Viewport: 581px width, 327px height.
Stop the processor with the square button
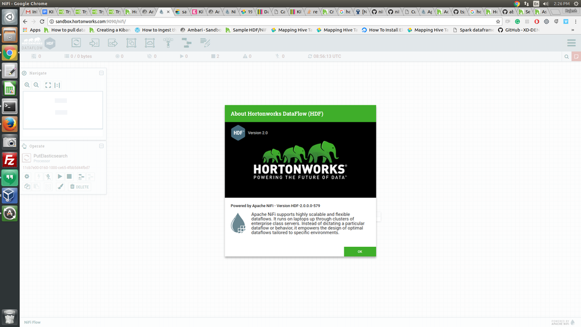point(69,176)
